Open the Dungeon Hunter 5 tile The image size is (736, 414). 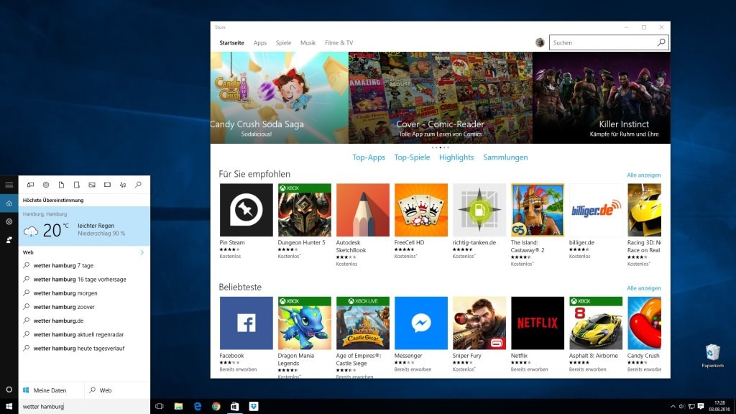click(304, 210)
